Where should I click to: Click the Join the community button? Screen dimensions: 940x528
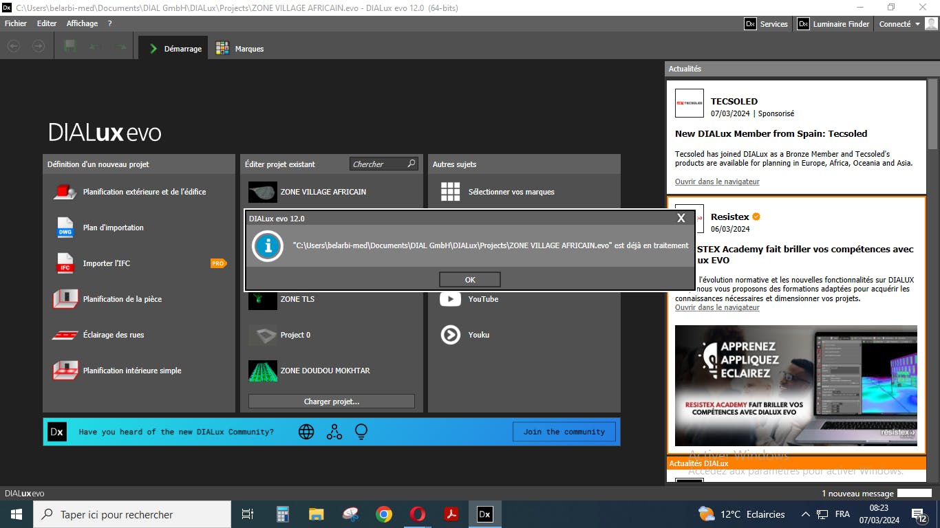pos(564,432)
